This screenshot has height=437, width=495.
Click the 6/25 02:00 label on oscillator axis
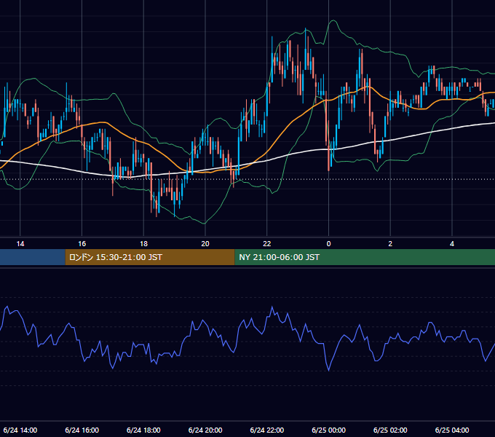[390, 430]
